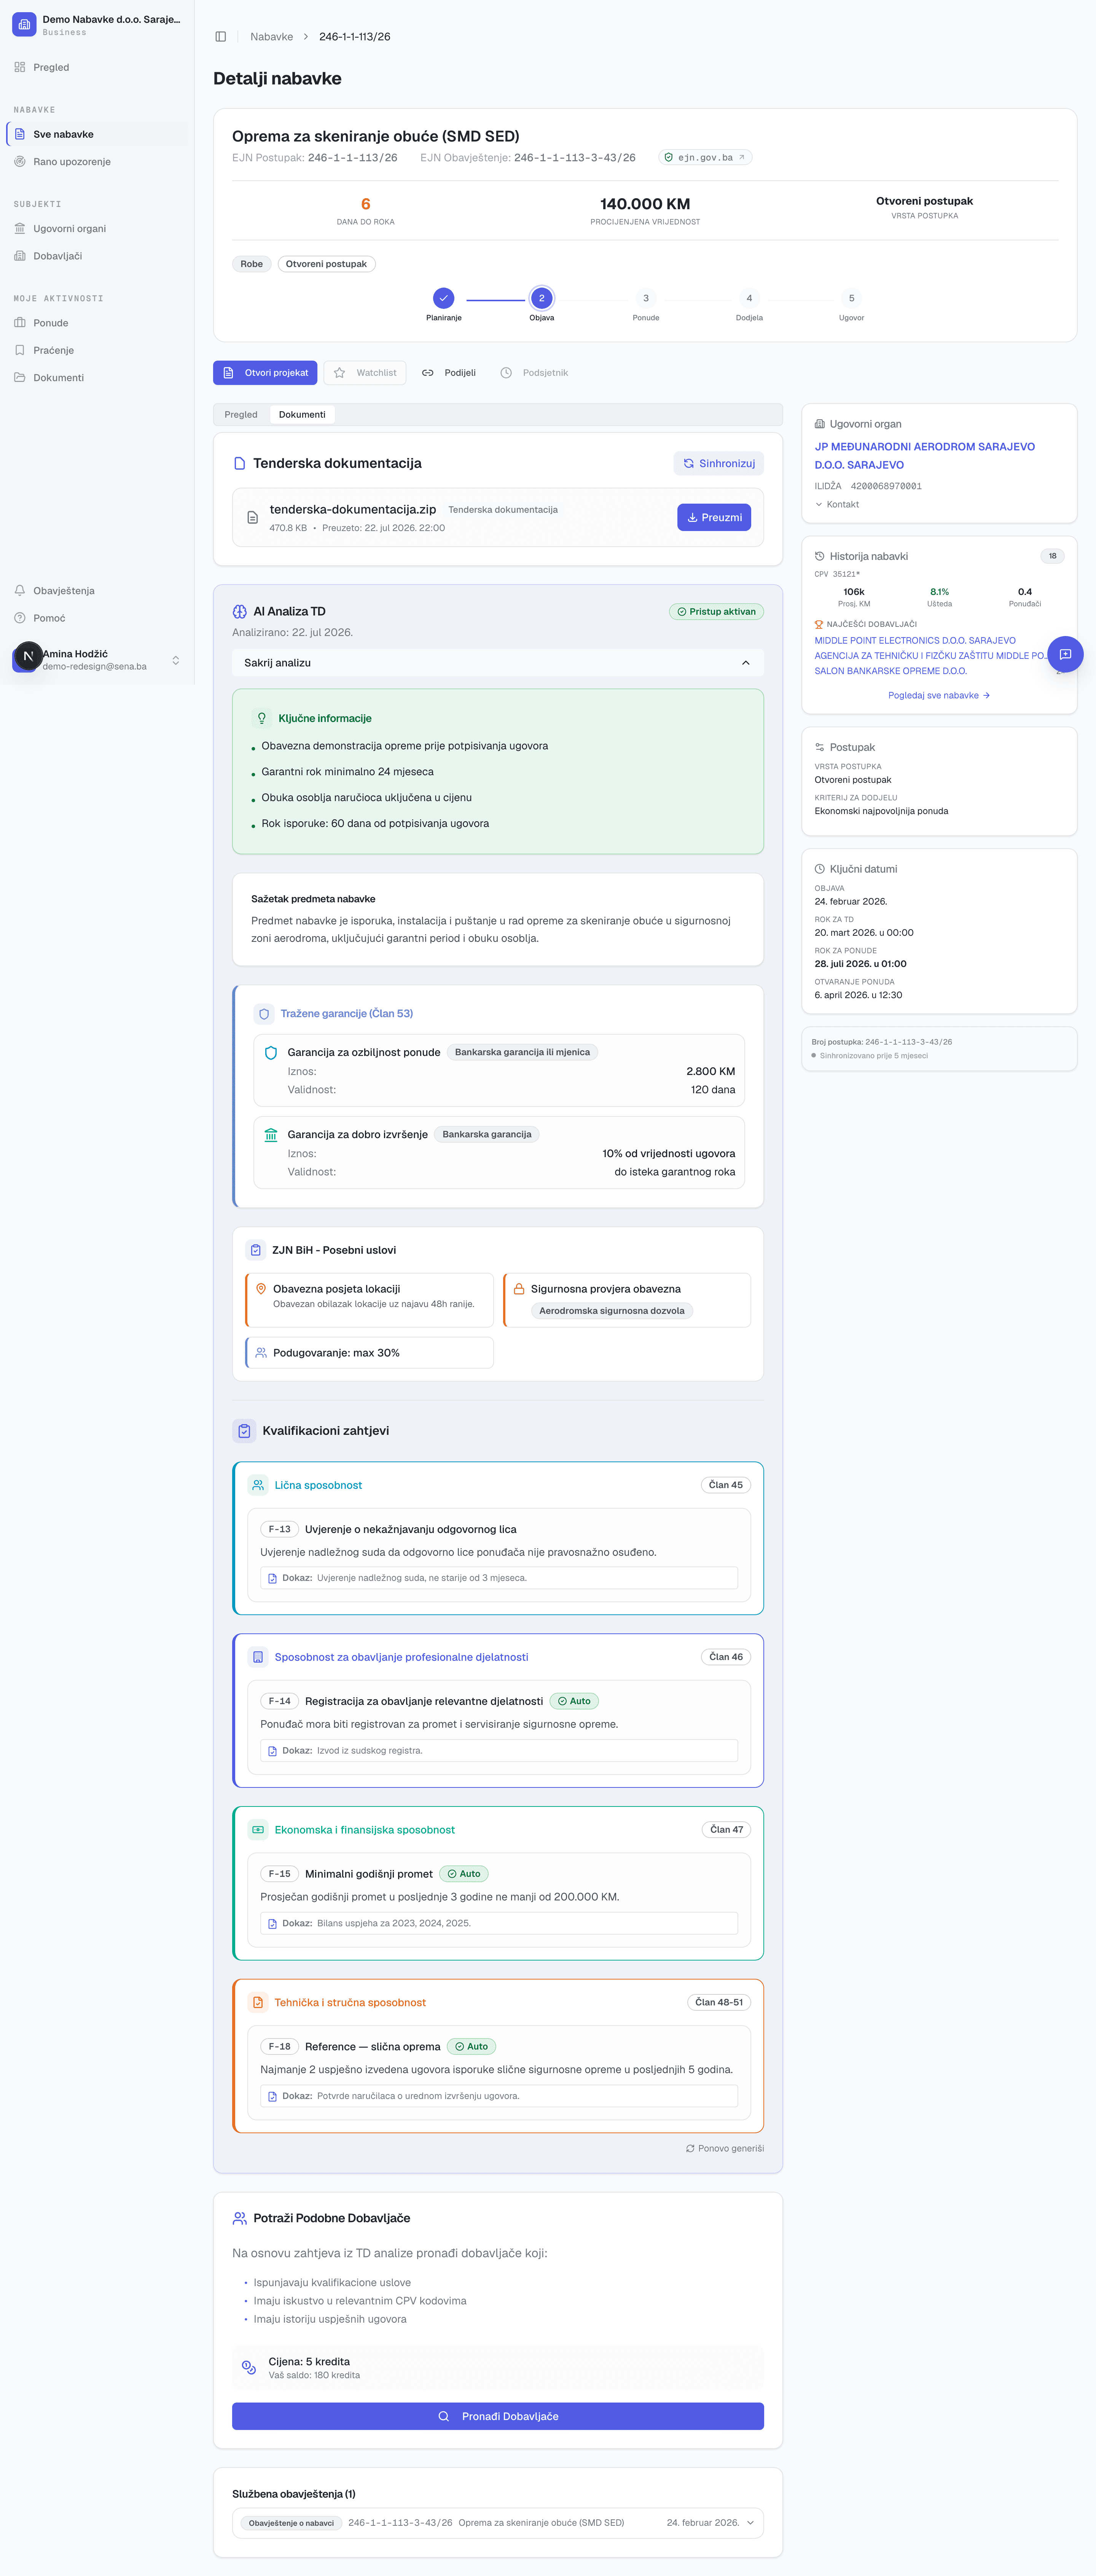Screen dimensions: 1096x2576
Task: Click the location pin icon for Obavezna posjeta lokaciji
Action: point(261,1289)
